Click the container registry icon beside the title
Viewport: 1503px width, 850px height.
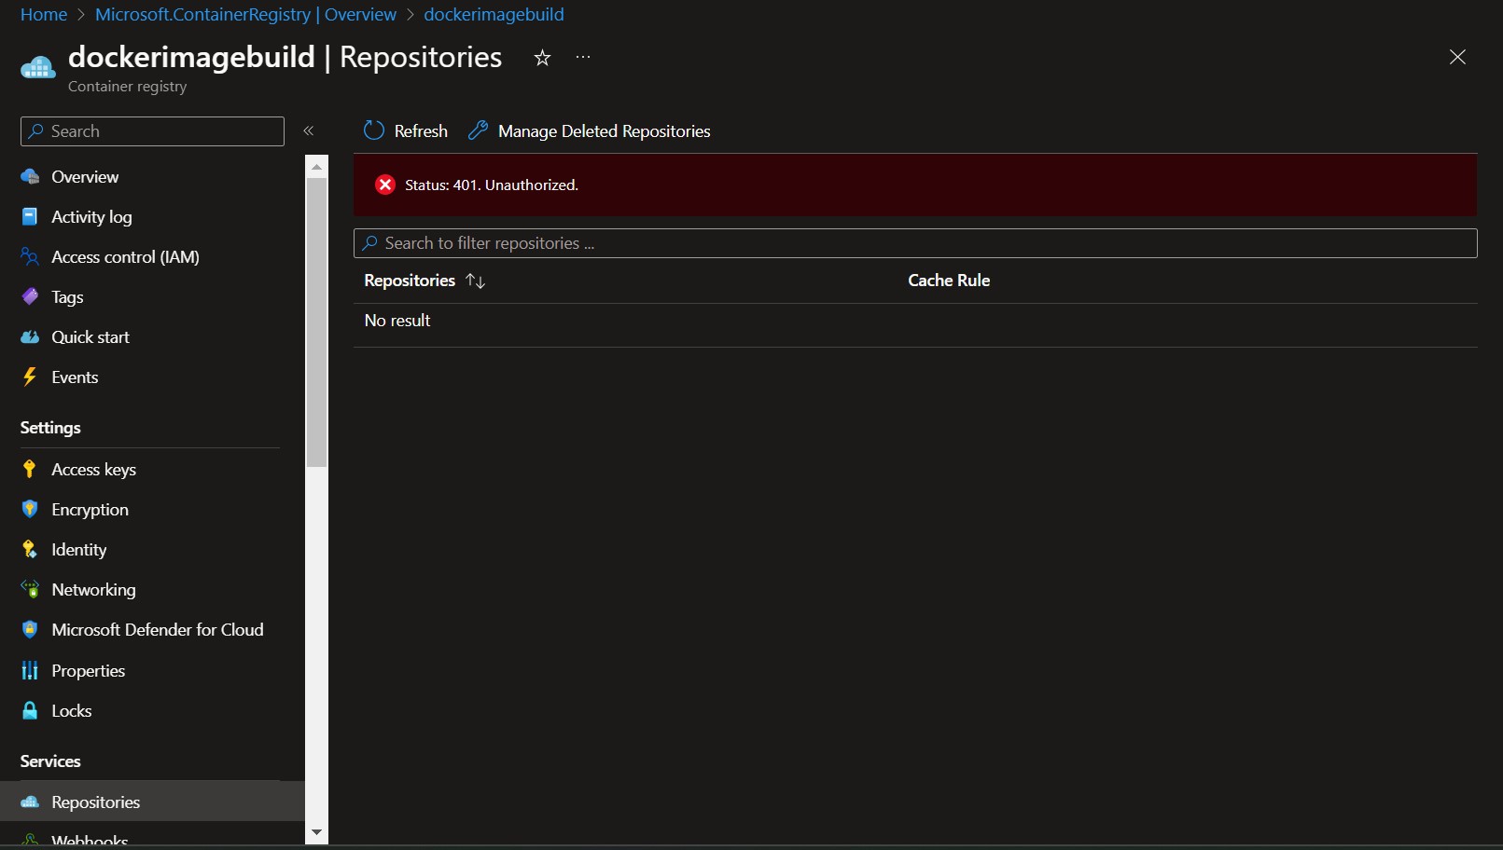38,67
